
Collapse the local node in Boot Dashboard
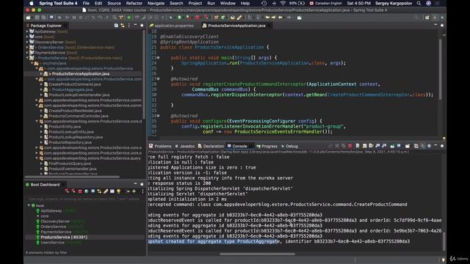(x=29, y=205)
